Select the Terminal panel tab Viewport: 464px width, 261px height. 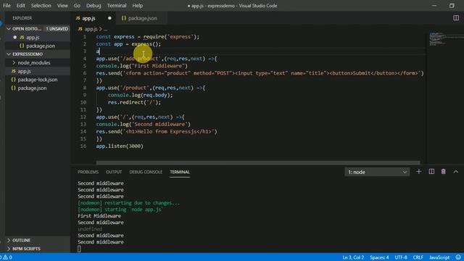click(x=180, y=172)
